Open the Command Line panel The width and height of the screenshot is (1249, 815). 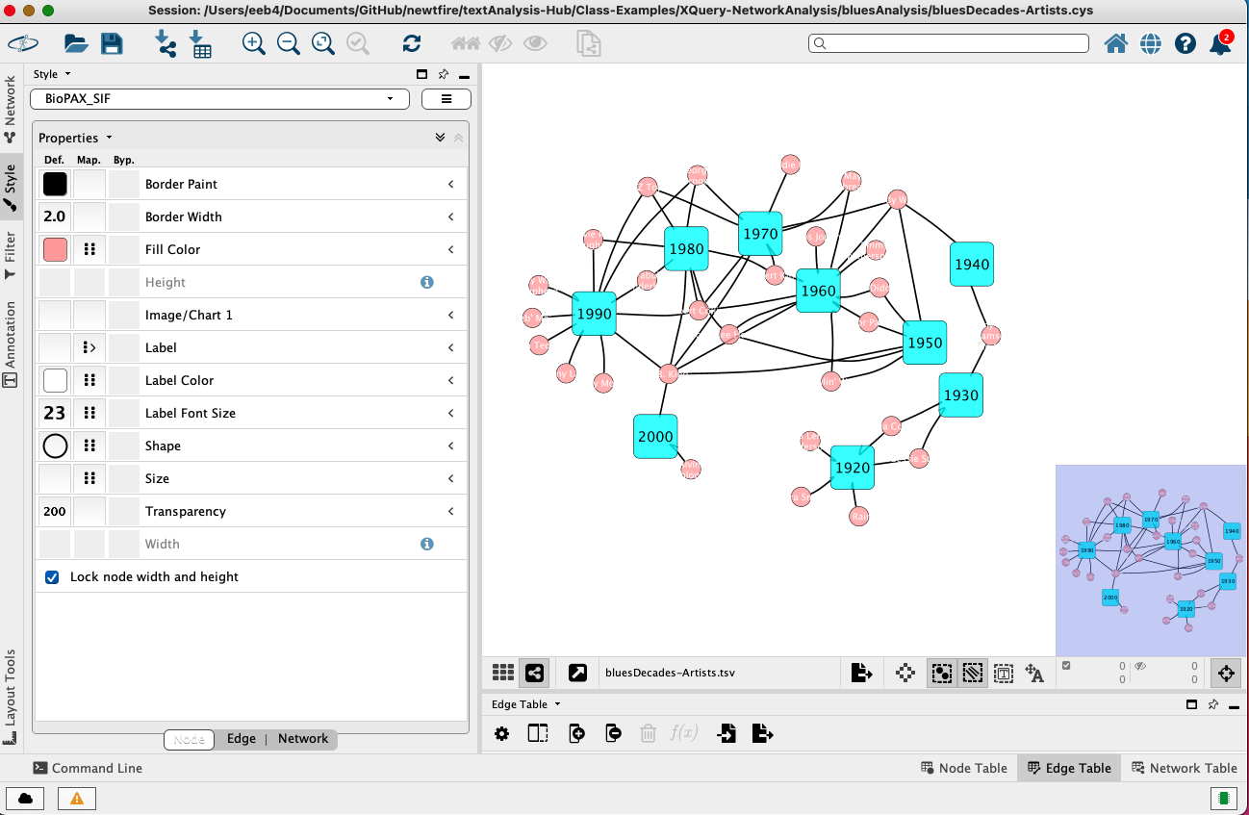click(x=88, y=768)
